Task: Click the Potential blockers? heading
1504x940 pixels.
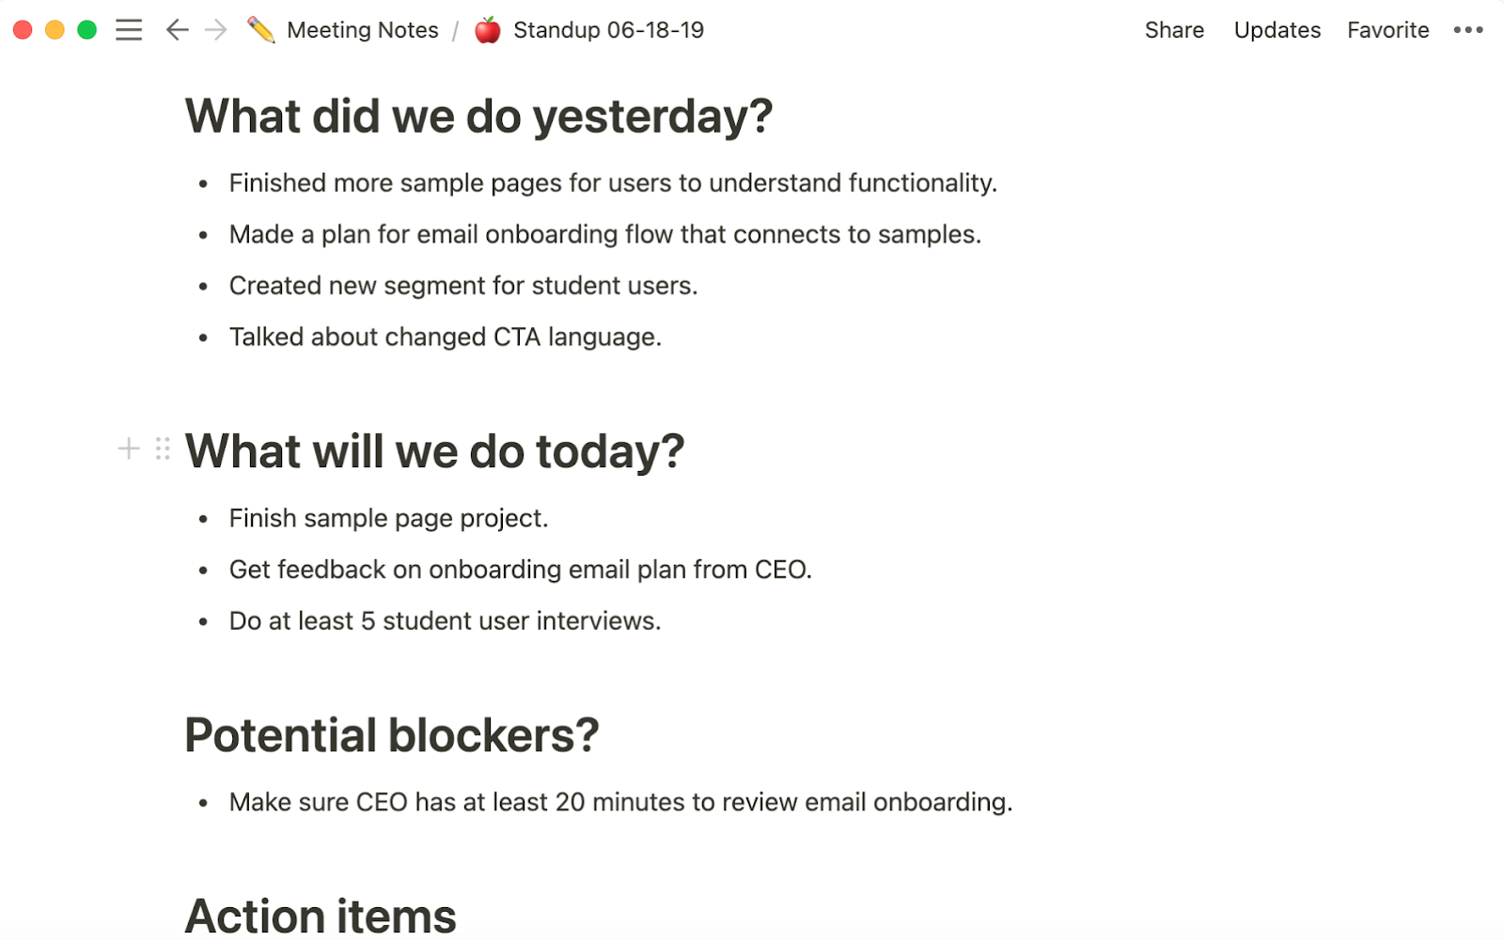Action: tap(393, 734)
